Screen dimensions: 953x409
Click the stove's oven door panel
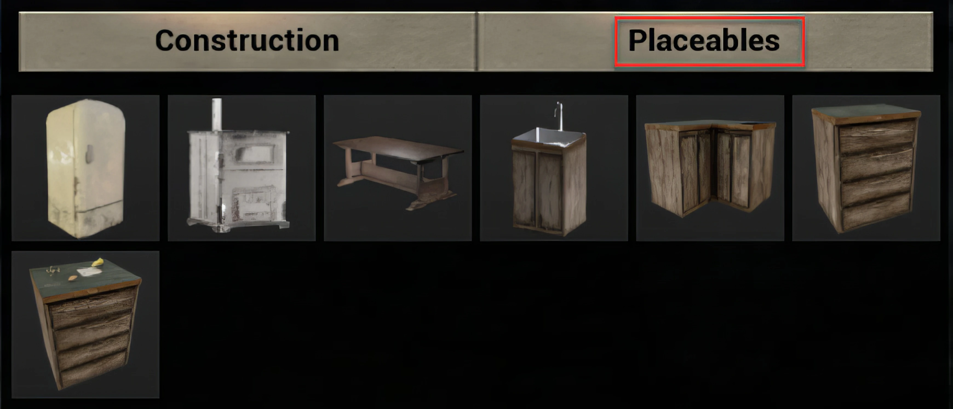(256, 152)
